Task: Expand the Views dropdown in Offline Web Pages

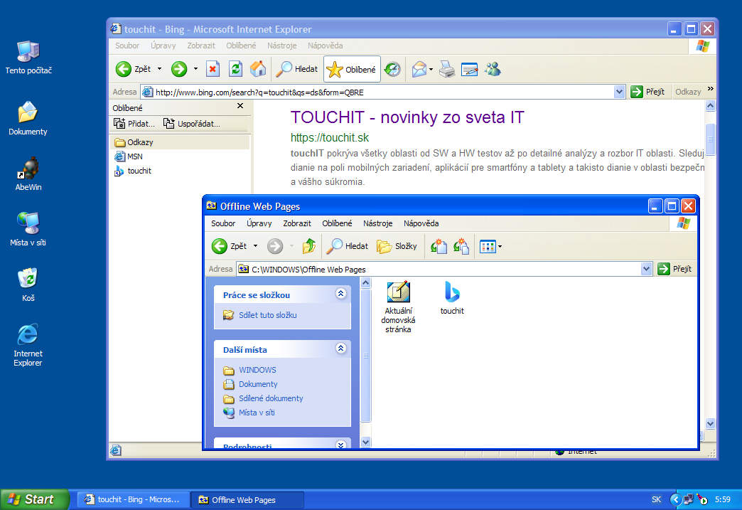Action: [x=500, y=247]
